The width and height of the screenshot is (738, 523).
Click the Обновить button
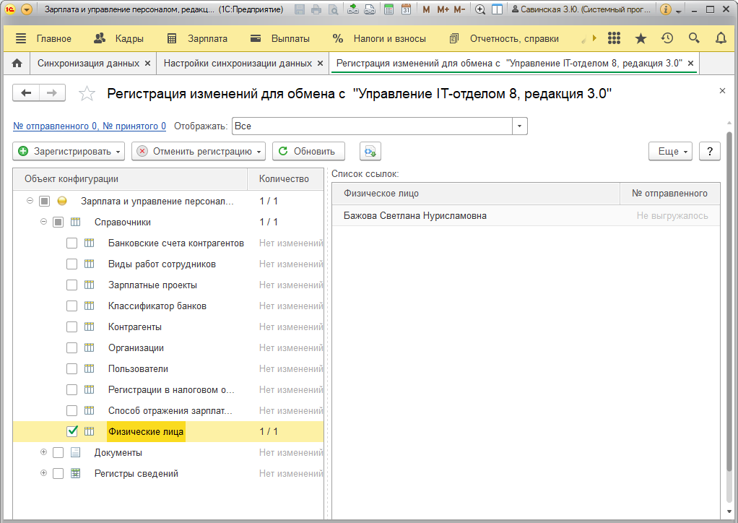point(308,152)
